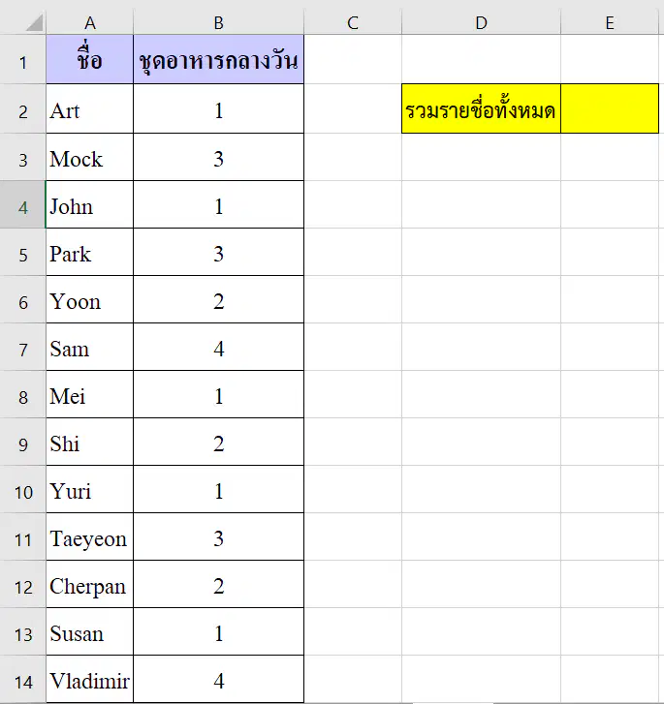Viewport: 664px width, 704px height.
Task: Click the ชื่อ header cell
Action: (x=89, y=59)
